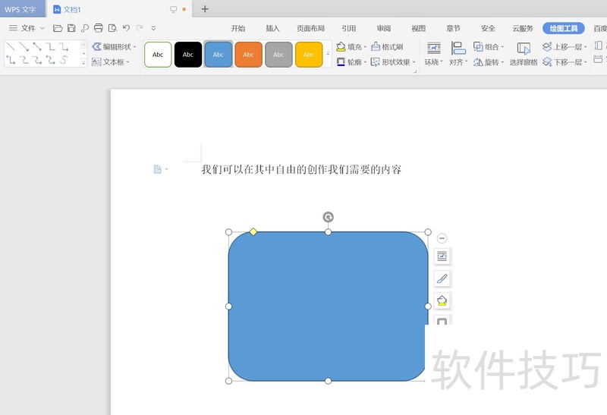
Task: Open settings dialog launcher in ribbon corner
Action: (415, 71)
